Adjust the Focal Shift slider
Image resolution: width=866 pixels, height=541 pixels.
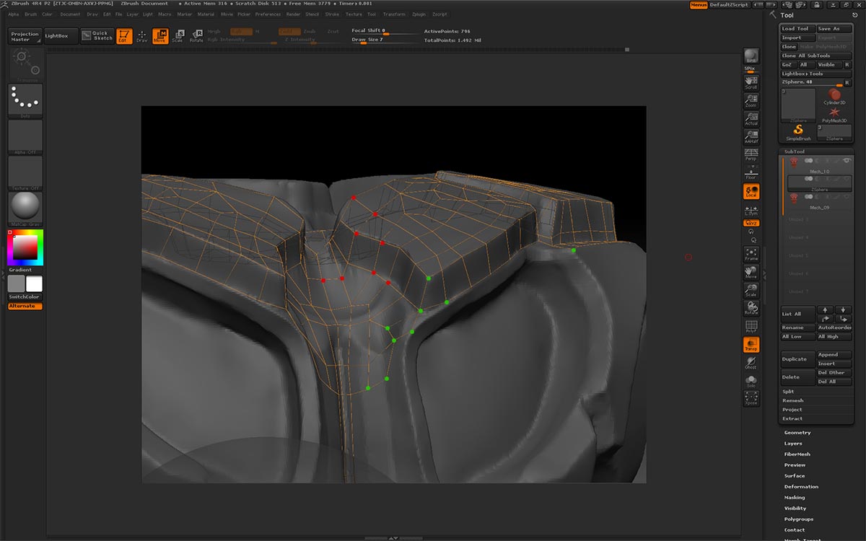click(x=384, y=31)
